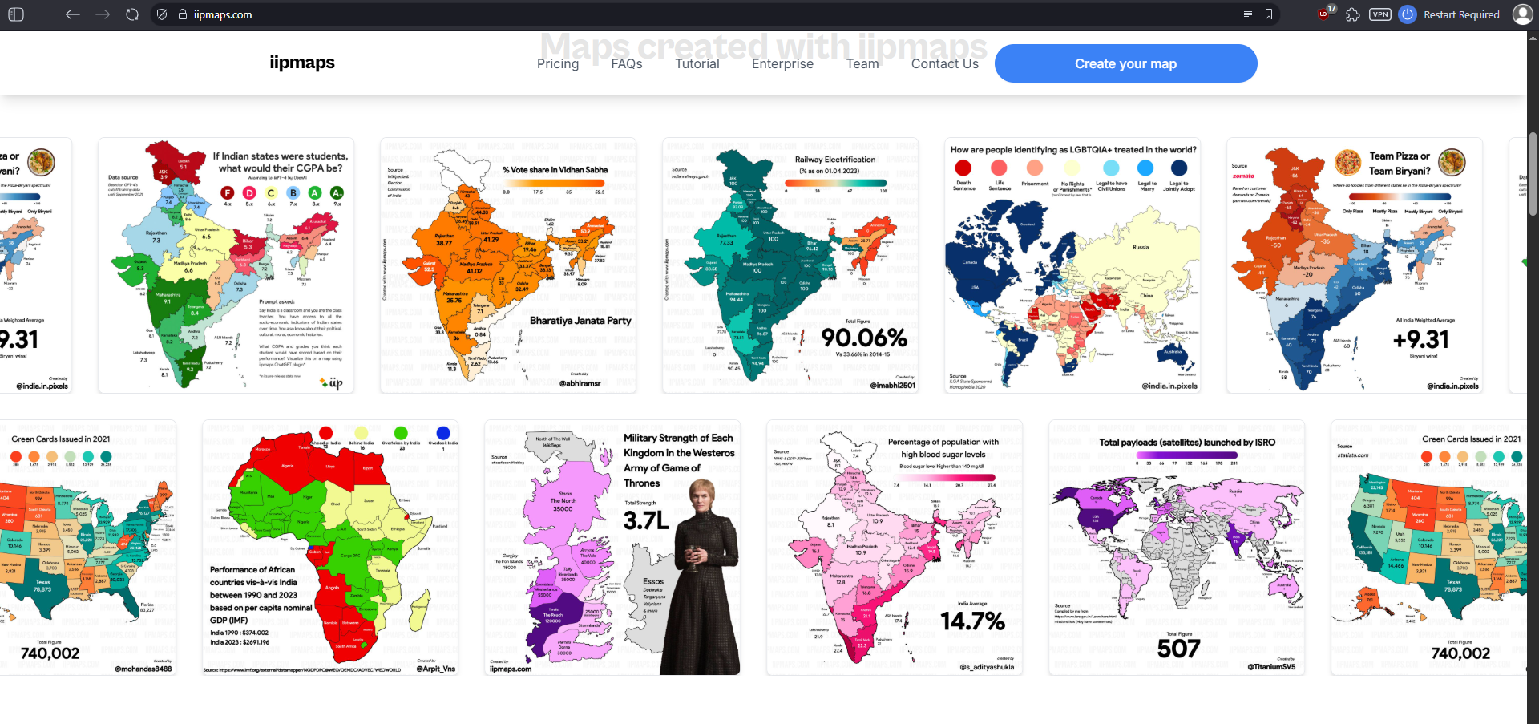
Task: Click the ISRO payloads purple gradient scale
Action: [1186, 454]
